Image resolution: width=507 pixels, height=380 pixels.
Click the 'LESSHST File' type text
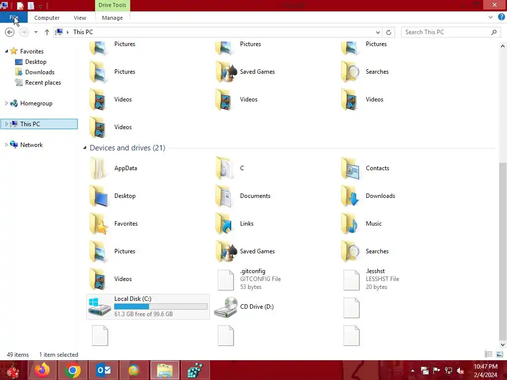[383, 279]
